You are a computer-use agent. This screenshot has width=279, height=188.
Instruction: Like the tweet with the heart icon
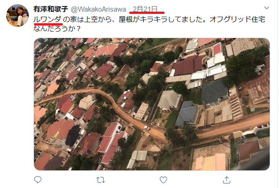[x=163, y=180]
